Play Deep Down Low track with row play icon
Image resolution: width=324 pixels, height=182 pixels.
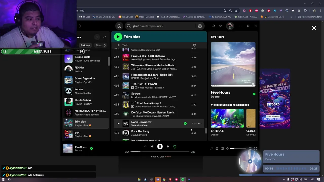coord(118,124)
